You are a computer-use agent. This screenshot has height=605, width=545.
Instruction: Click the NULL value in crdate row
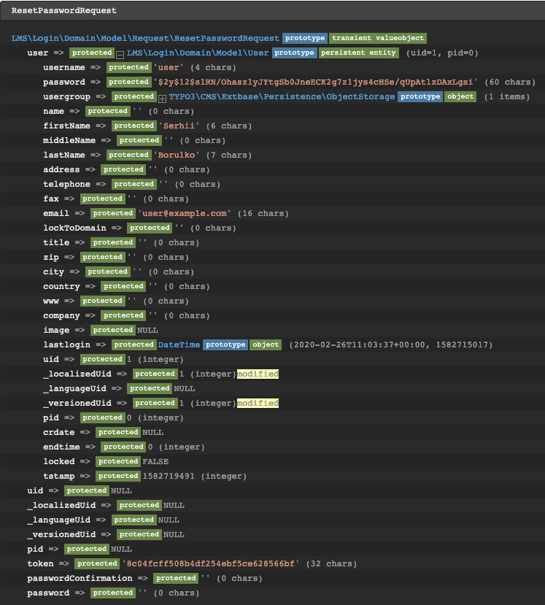(x=152, y=433)
